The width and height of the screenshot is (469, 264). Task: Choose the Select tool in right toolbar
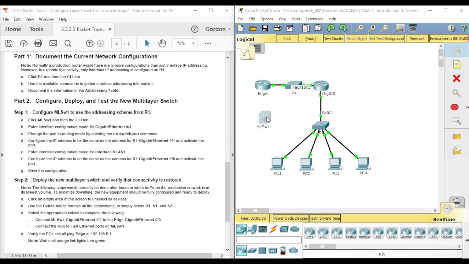457,51
